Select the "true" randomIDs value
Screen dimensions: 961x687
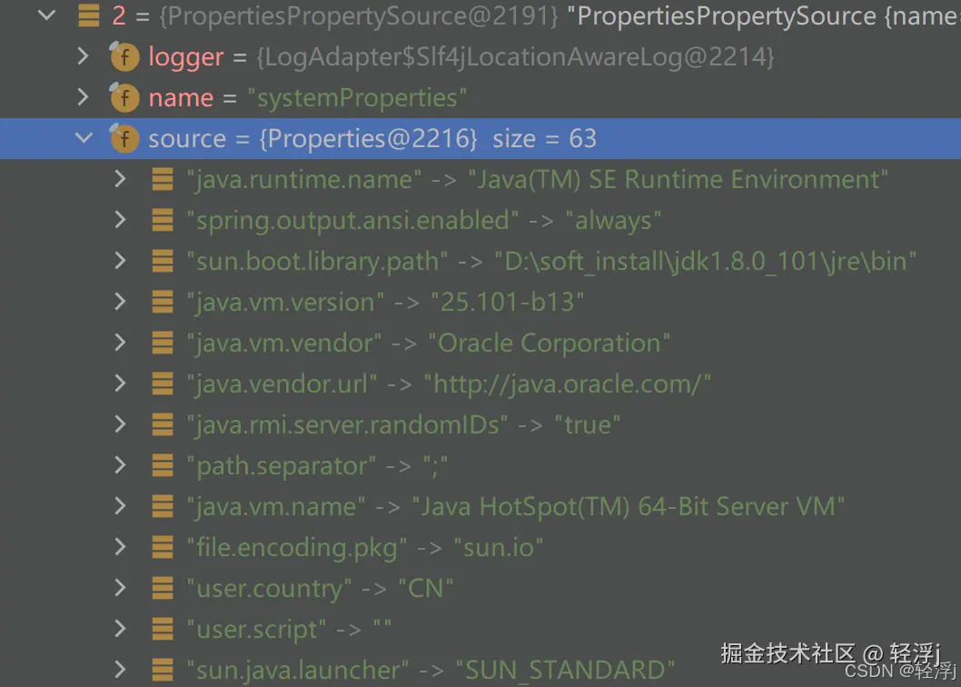coord(588,425)
